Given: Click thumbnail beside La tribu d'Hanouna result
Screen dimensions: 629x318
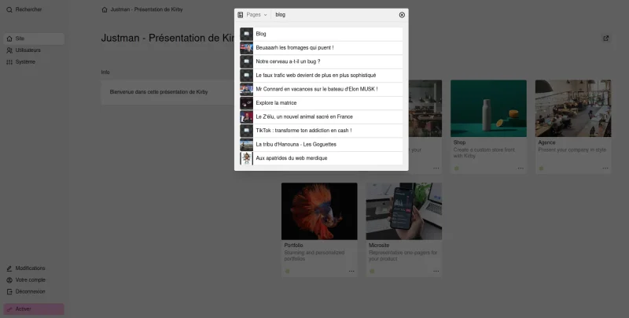Looking at the screenshot, I should point(246,144).
